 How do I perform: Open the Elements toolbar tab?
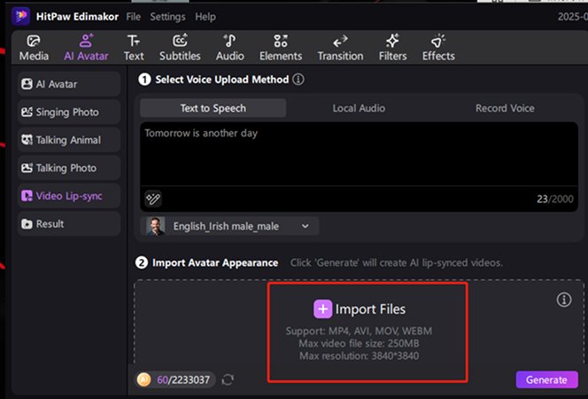[x=281, y=48]
